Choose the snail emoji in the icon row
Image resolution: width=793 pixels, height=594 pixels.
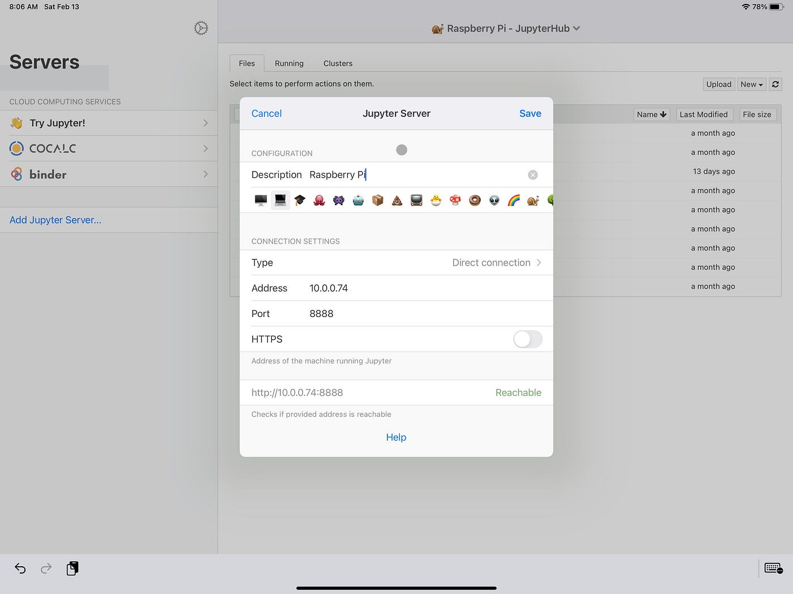click(x=533, y=200)
